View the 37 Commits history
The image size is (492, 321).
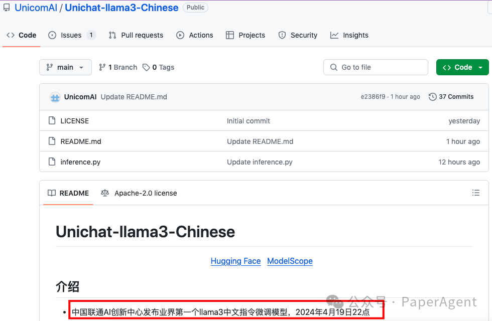[x=451, y=96]
